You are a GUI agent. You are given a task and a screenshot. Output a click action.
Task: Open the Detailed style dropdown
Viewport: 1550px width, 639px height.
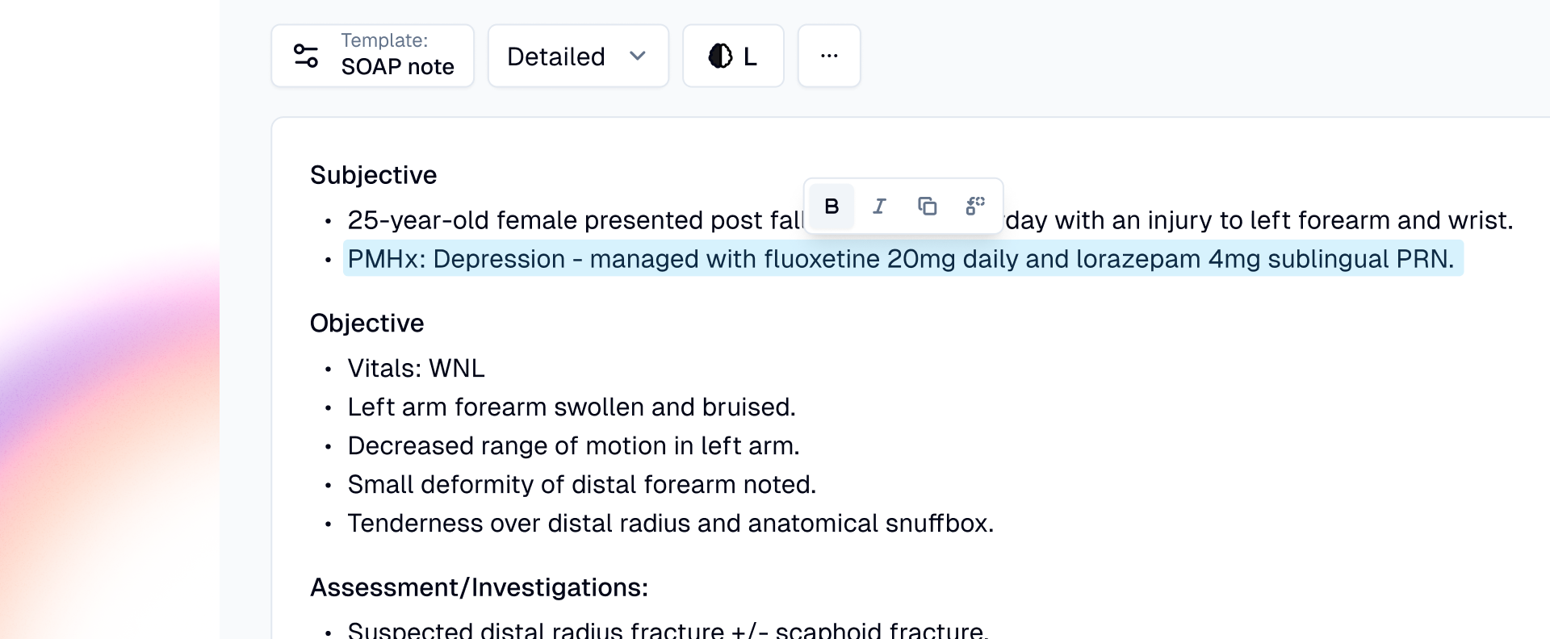pos(578,56)
